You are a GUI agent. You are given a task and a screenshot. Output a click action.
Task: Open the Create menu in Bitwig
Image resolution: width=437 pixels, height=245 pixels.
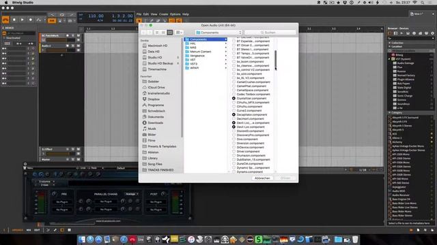pyautogui.click(x=163, y=14)
